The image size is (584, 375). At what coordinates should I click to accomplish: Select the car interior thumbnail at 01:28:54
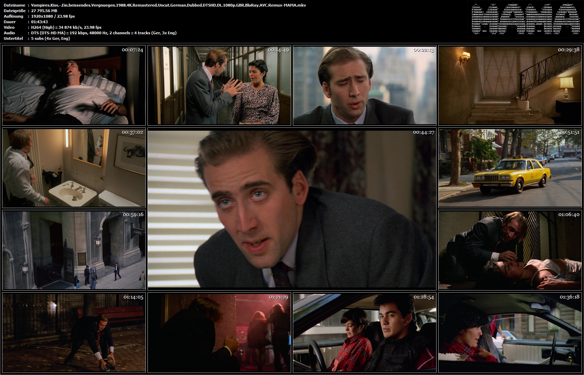[365, 332]
